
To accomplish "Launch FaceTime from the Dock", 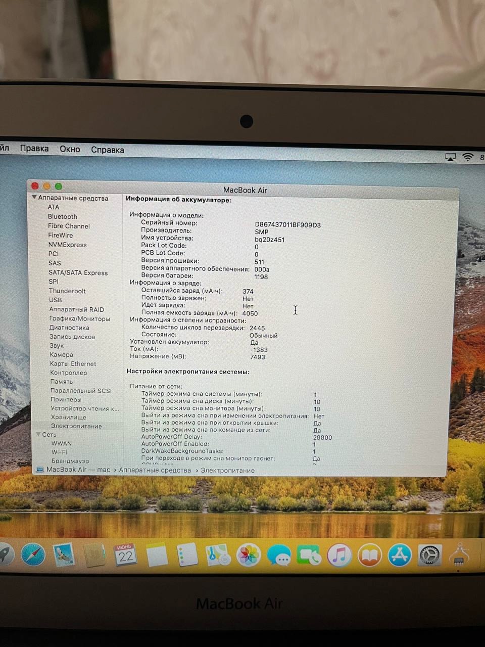I will 309,556.
